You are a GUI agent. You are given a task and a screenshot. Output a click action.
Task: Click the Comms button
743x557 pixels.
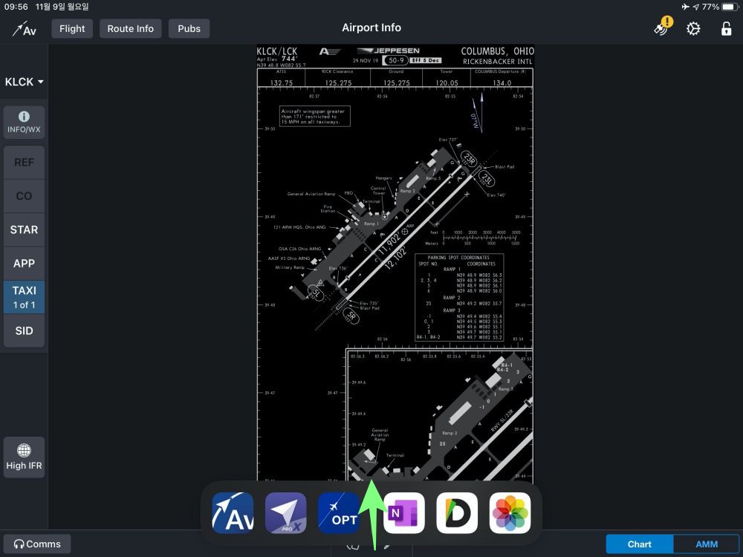click(37, 544)
